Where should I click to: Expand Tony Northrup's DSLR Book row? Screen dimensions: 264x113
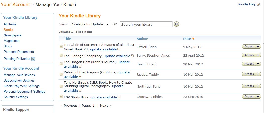pos(61,86)
